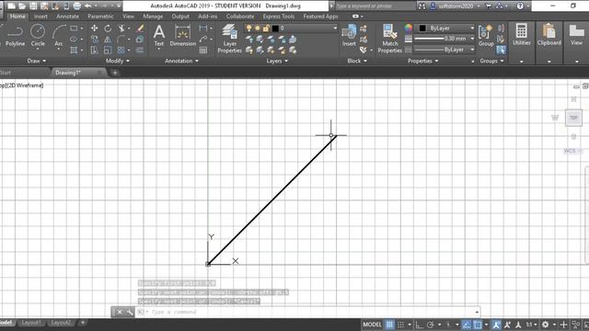
Task: Select the Arc tool
Action: [x=58, y=36]
